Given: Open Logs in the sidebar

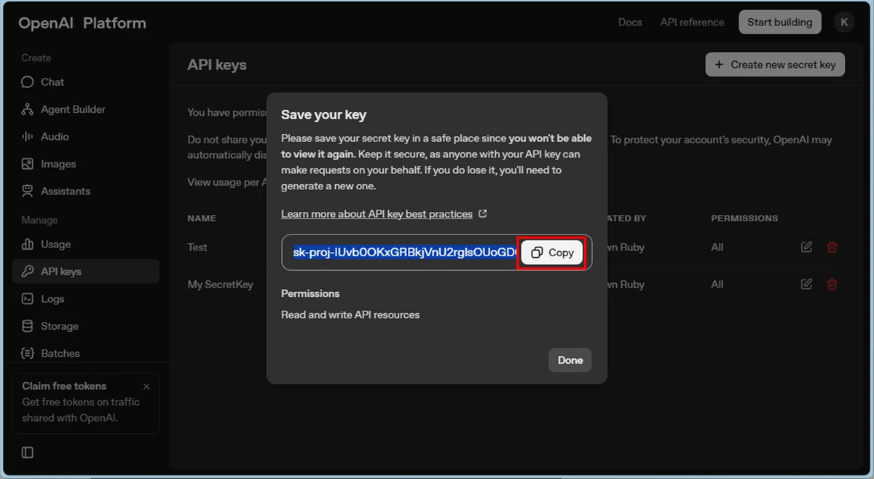Looking at the screenshot, I should 86,299.
